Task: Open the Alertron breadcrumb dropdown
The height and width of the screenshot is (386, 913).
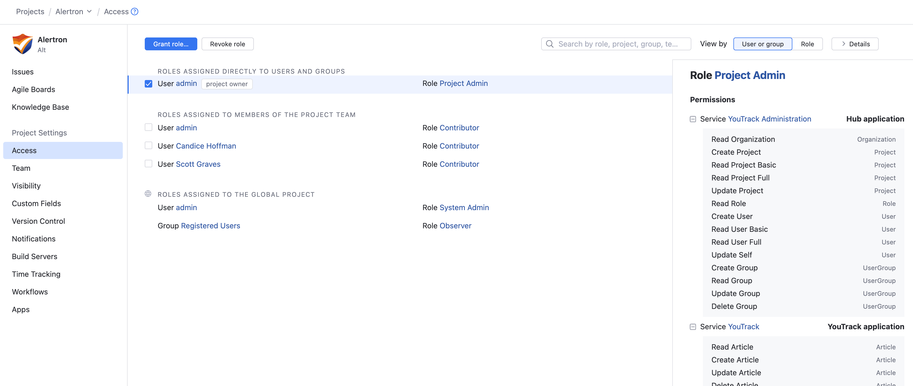Action: [89, 11]
